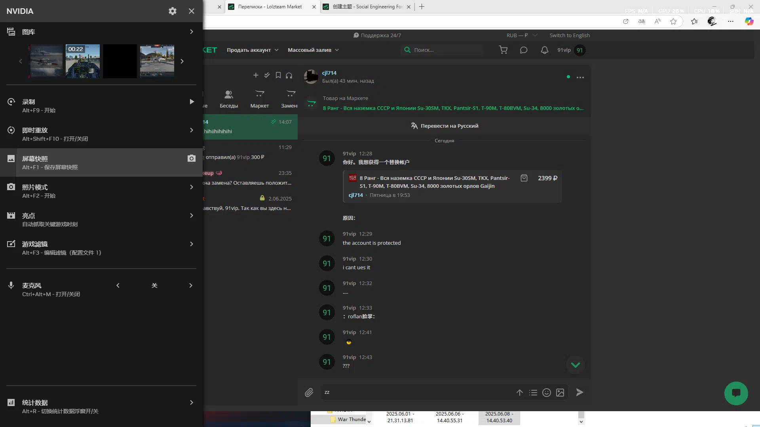Viewport: 760px width, 427px height.
Task: Open messages chat bubble icon in header
Action: pos(524,50)
